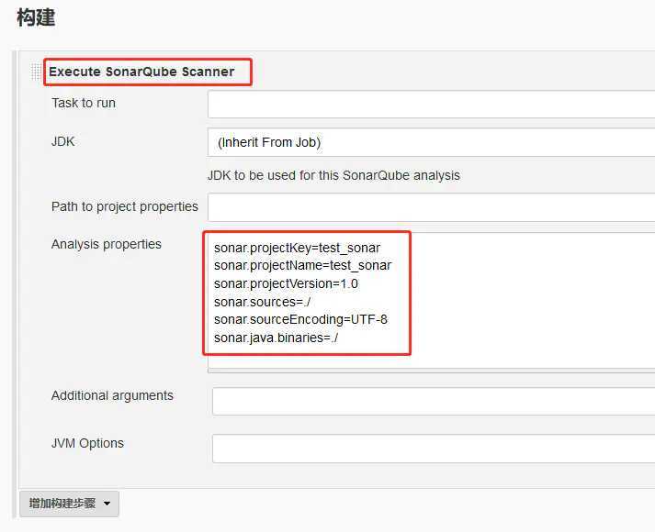Grab the build step drag handle icon
The height and width of the screenshot is (532, 655).
point(36,72)
